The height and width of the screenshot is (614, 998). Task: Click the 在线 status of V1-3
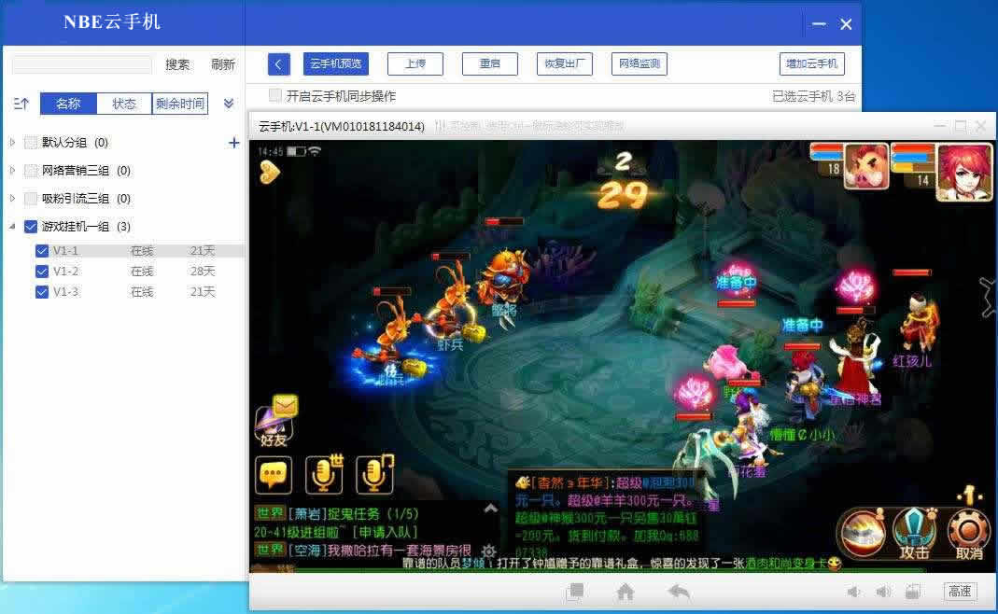[x=142, y=291]
